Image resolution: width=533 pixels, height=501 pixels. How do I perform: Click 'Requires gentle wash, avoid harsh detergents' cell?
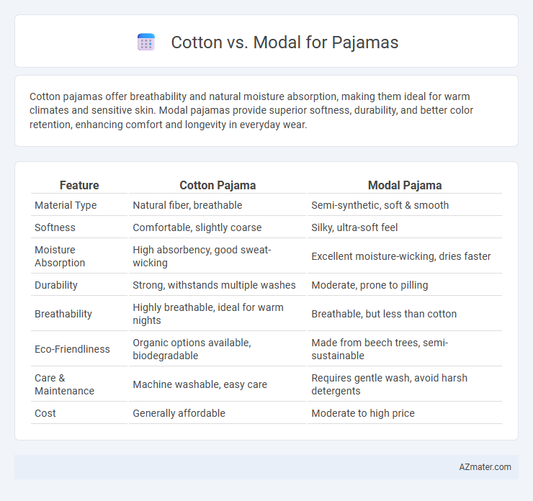coord(389,384)
